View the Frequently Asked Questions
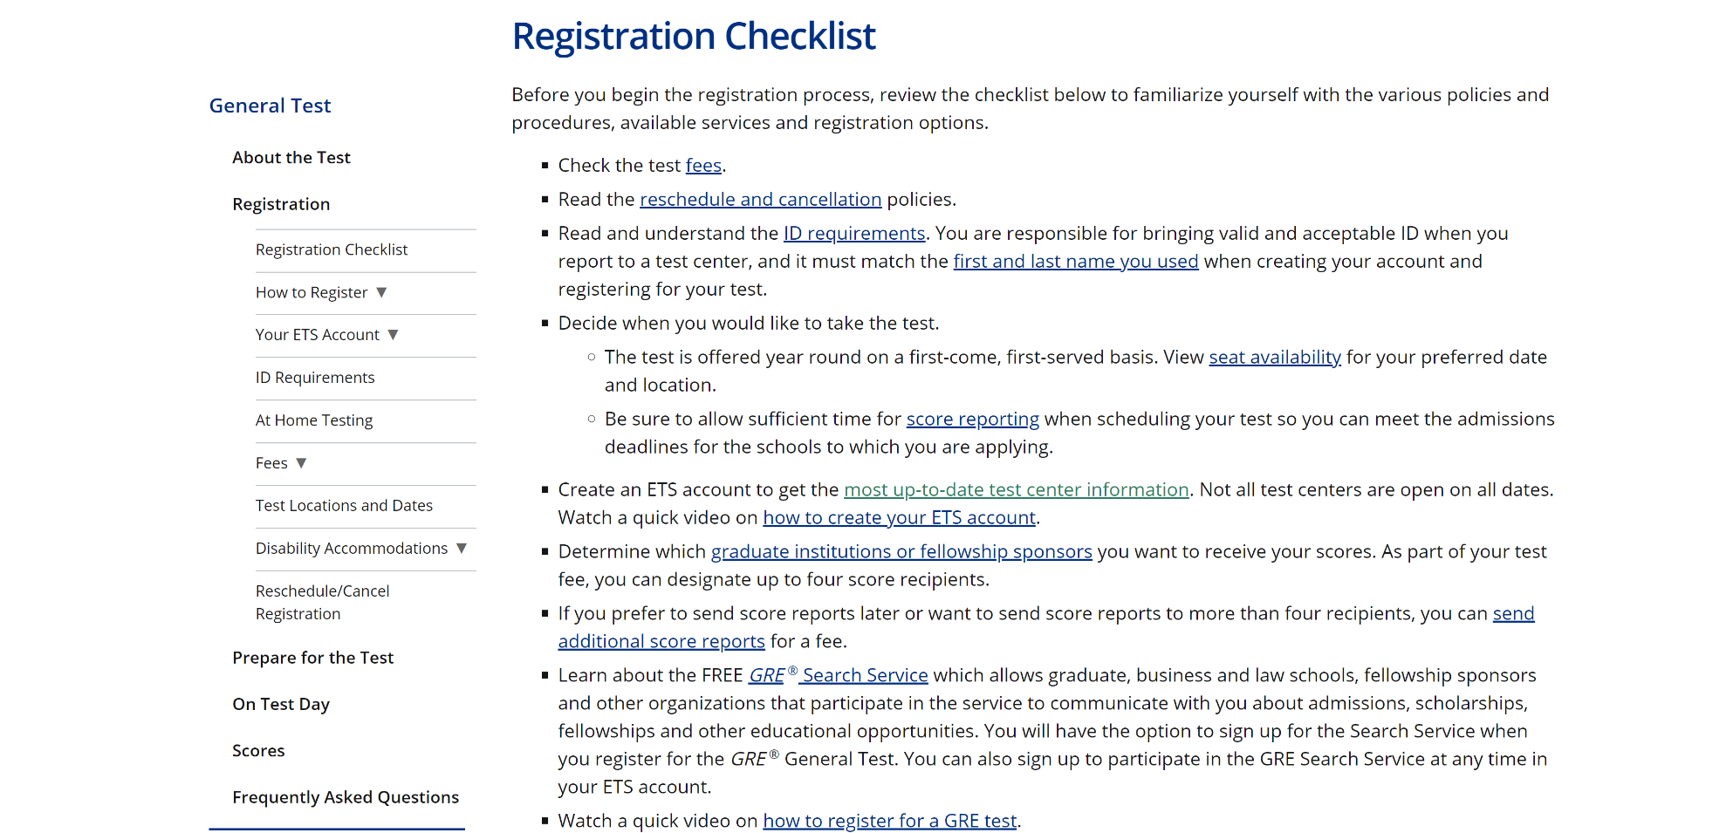Screen dimensions: 1733x833 pyautogui.click(x=346, y=796)
